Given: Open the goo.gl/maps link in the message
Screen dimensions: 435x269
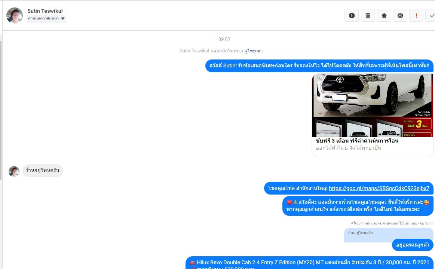Looking at the screenshot, I should (379, 188).
